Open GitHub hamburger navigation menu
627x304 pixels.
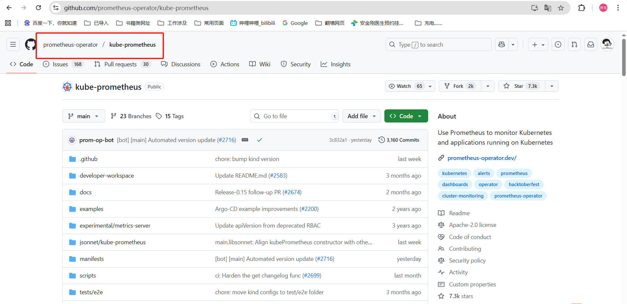click(x=13, y=44)
